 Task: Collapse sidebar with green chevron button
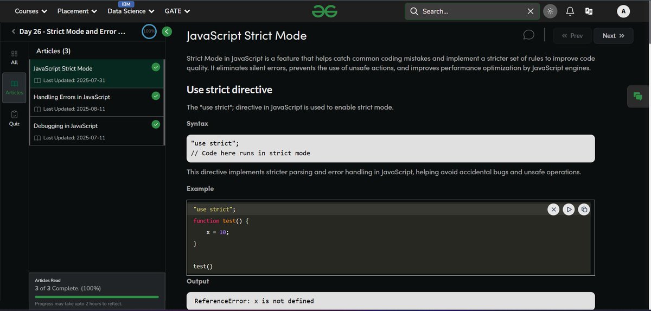coord(167,31)
